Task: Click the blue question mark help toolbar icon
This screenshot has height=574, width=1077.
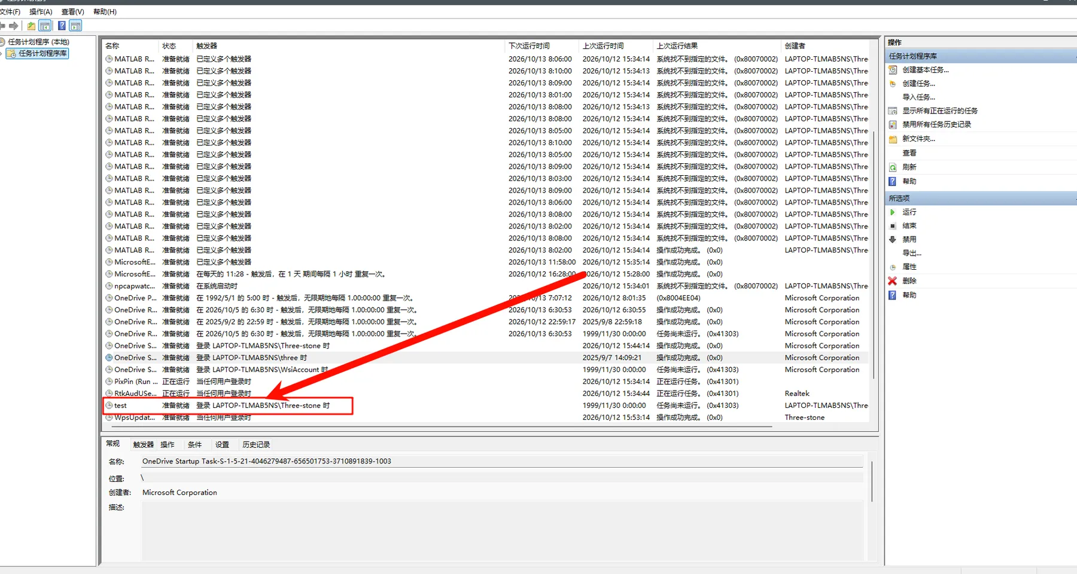Action: pos(62,26)
